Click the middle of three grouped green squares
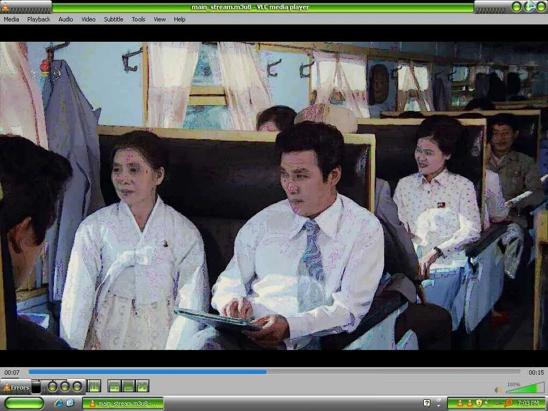The height and width of the screenshot is (411, 548). (x=128, y=386)
